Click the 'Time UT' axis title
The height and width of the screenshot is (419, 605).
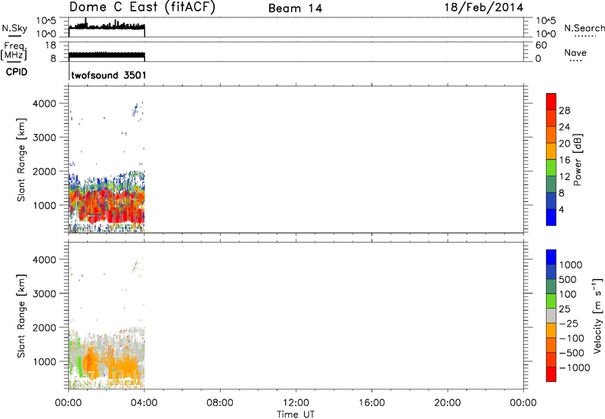[296, 414]
